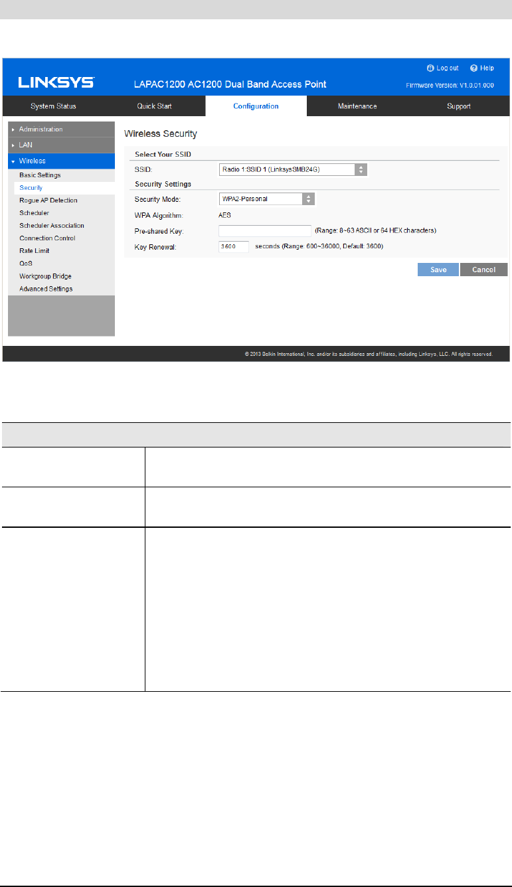512x887 pixels.
Task: Expand the LAN section
Action: point(61,145)
